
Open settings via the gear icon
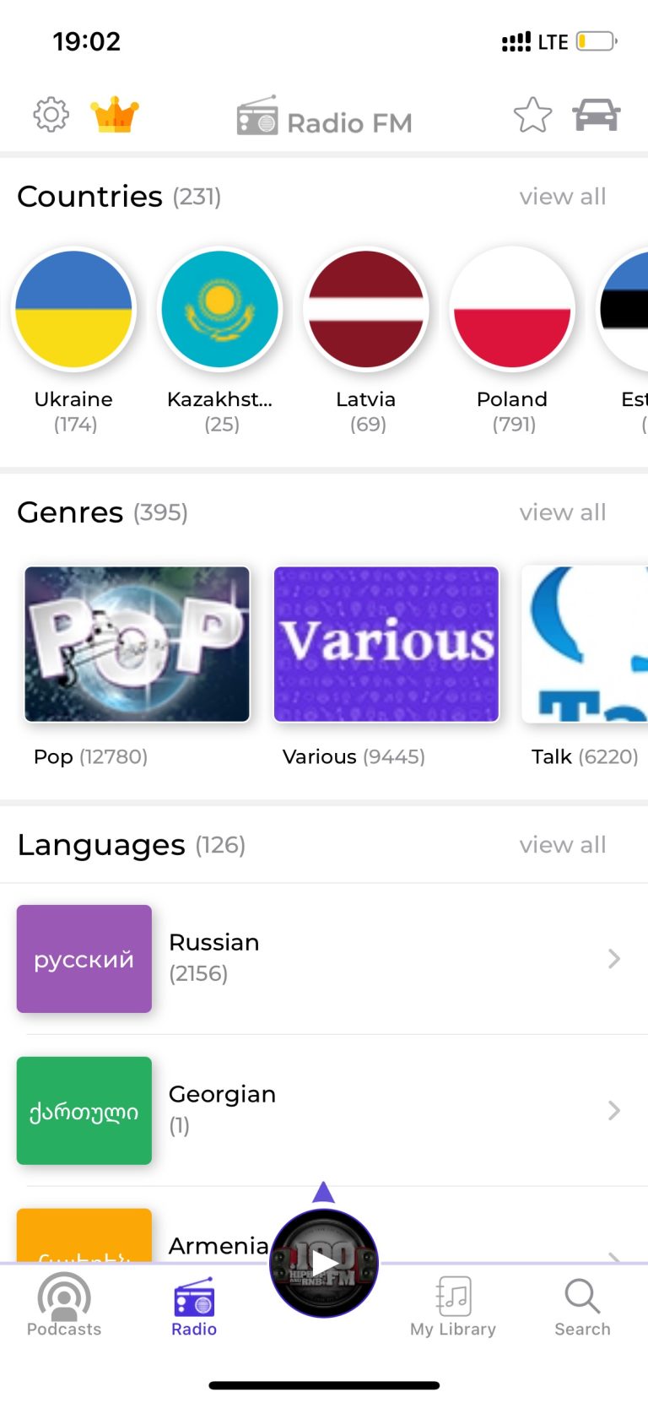coord(51,114)
